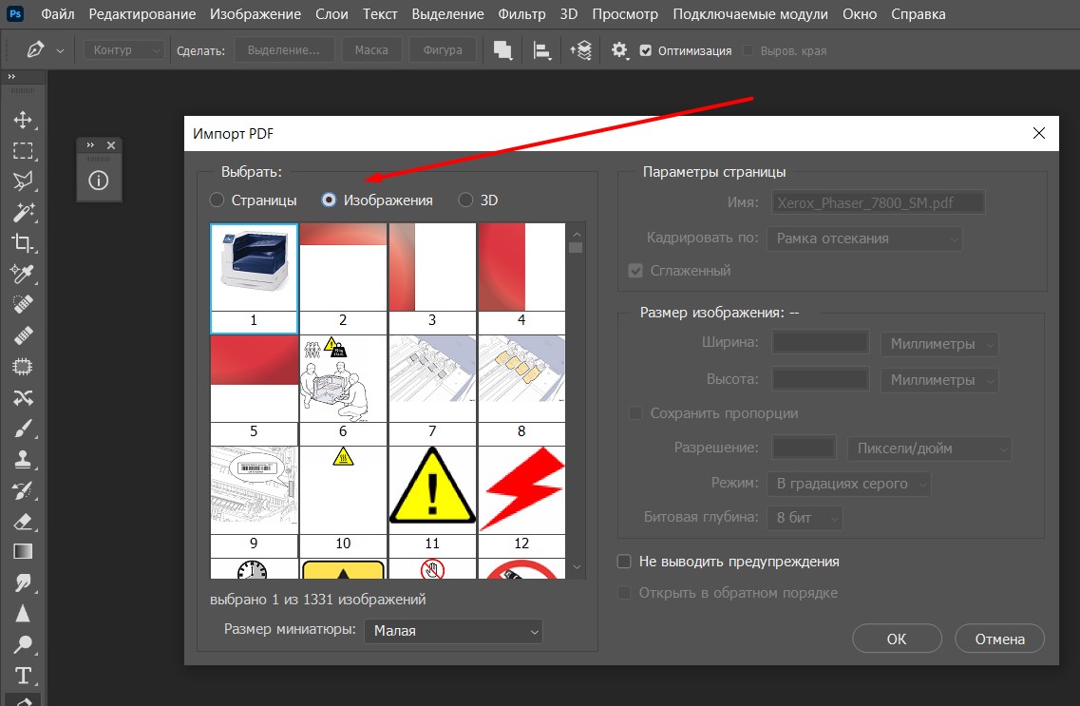The image size is (1080, 706).
Task: Open the Размер миниатюры dropdown
Action: [x=452, y=630]
